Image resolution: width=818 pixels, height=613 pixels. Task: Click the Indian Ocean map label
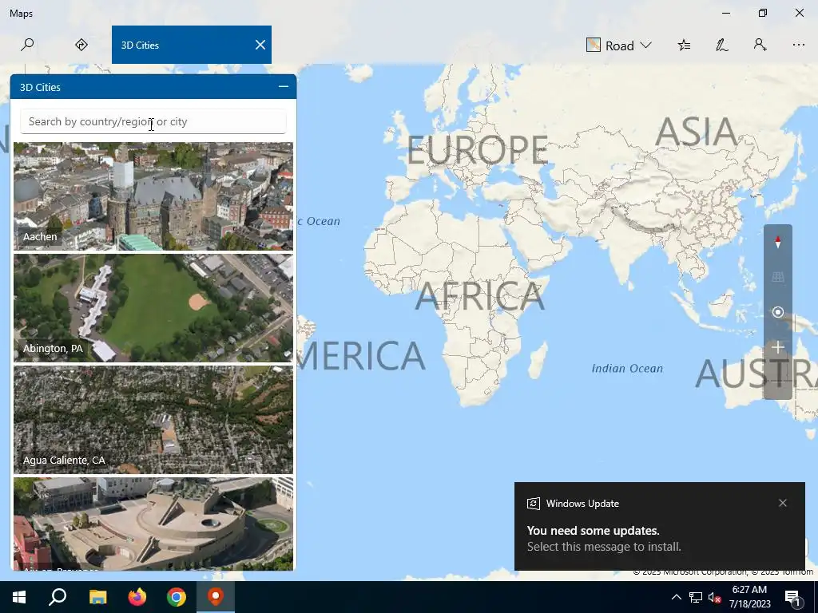(x=627, y=368)
